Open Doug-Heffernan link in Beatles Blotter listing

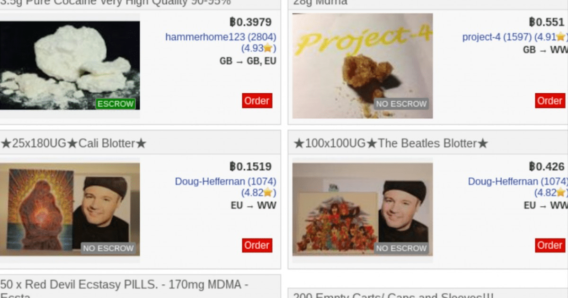pos(518,181)
